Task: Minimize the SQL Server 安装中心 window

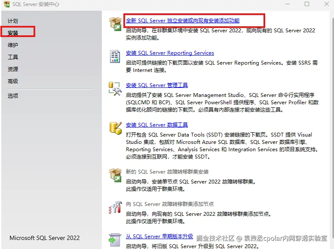Action: (288, 4)
